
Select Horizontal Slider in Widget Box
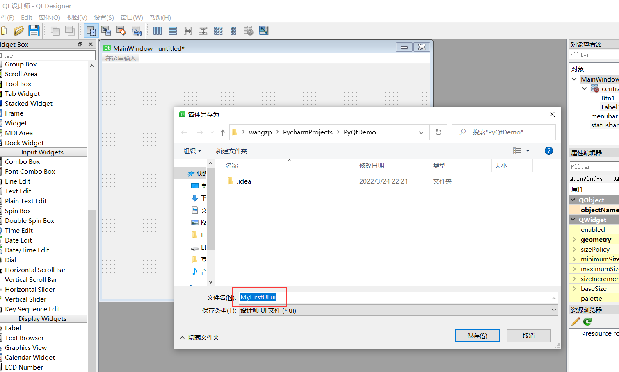tap(30, 289)
